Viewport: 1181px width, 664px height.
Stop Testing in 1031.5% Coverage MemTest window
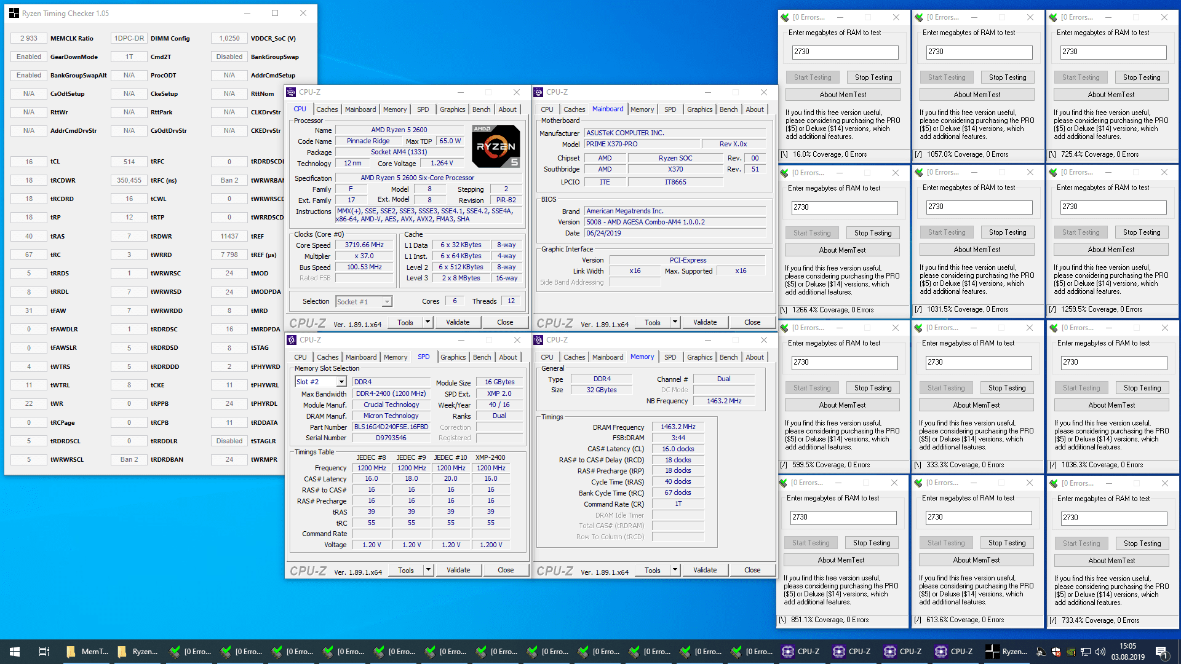(x=1008, y=232)
